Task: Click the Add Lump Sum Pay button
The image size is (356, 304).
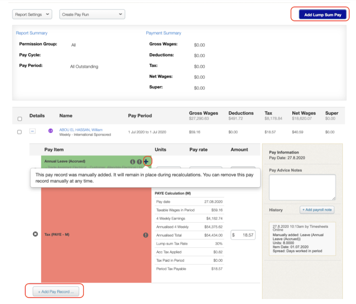Action: tap(323, 15)
